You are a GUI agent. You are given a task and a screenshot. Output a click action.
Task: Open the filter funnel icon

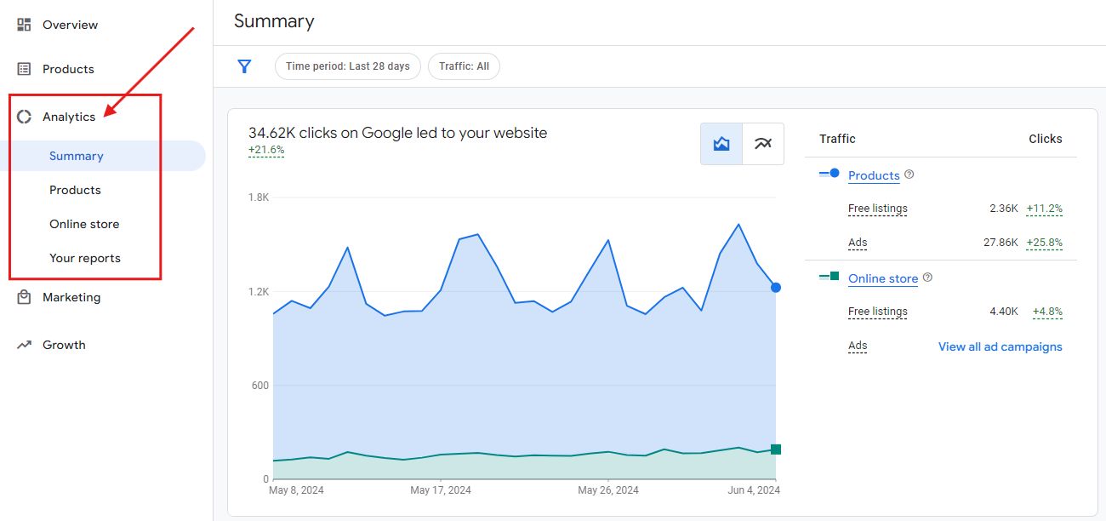click(244, 66)
